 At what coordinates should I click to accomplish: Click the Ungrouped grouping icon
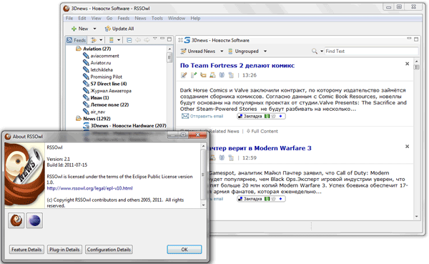(231, 52)
